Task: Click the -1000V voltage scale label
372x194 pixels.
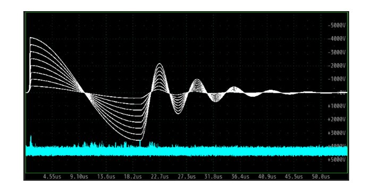Action: (x=336, y=79)
